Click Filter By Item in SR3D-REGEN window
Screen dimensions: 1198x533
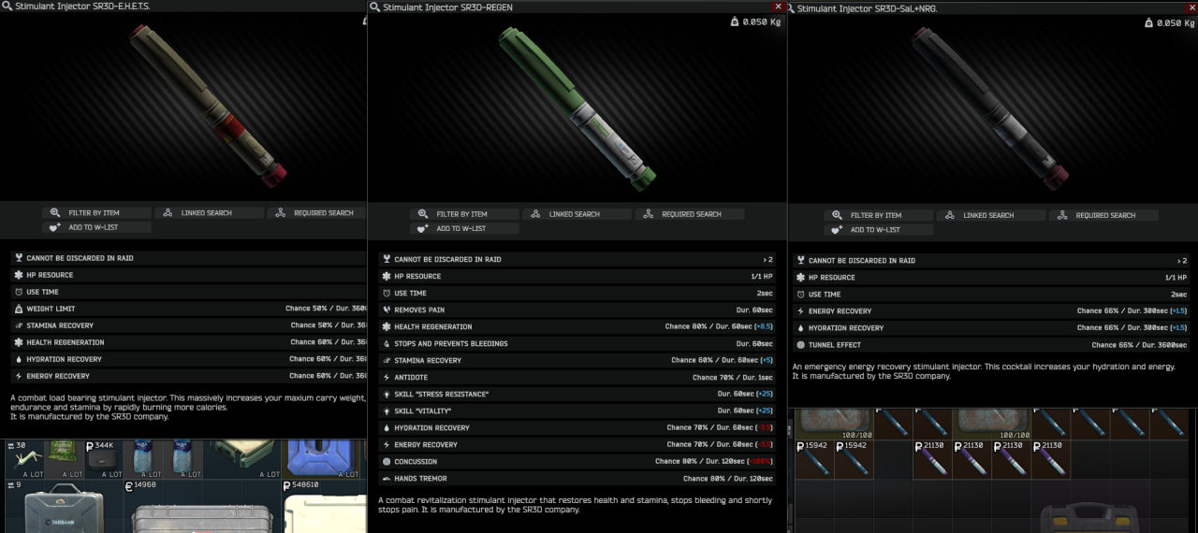pyautogui.click(x=464, y=214)
